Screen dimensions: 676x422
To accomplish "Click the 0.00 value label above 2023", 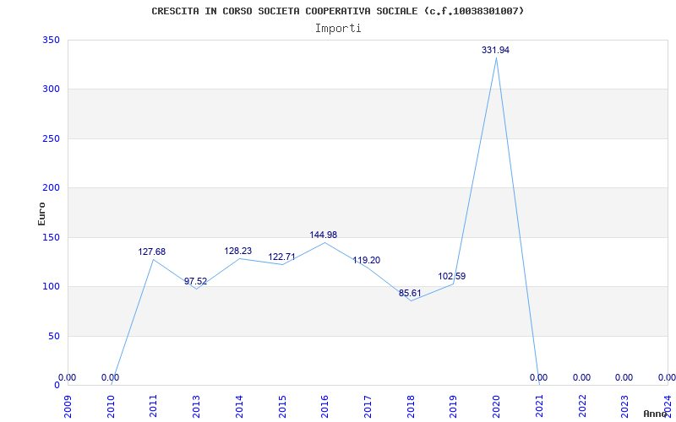I will tap(624, 377).
